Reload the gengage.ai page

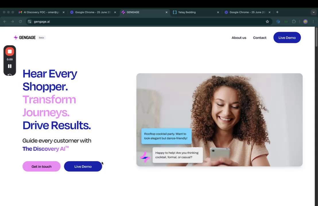tap(20, 21)
